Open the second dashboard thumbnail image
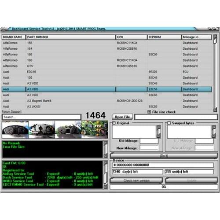Viewport: 220px width, 220px height. 42,129
